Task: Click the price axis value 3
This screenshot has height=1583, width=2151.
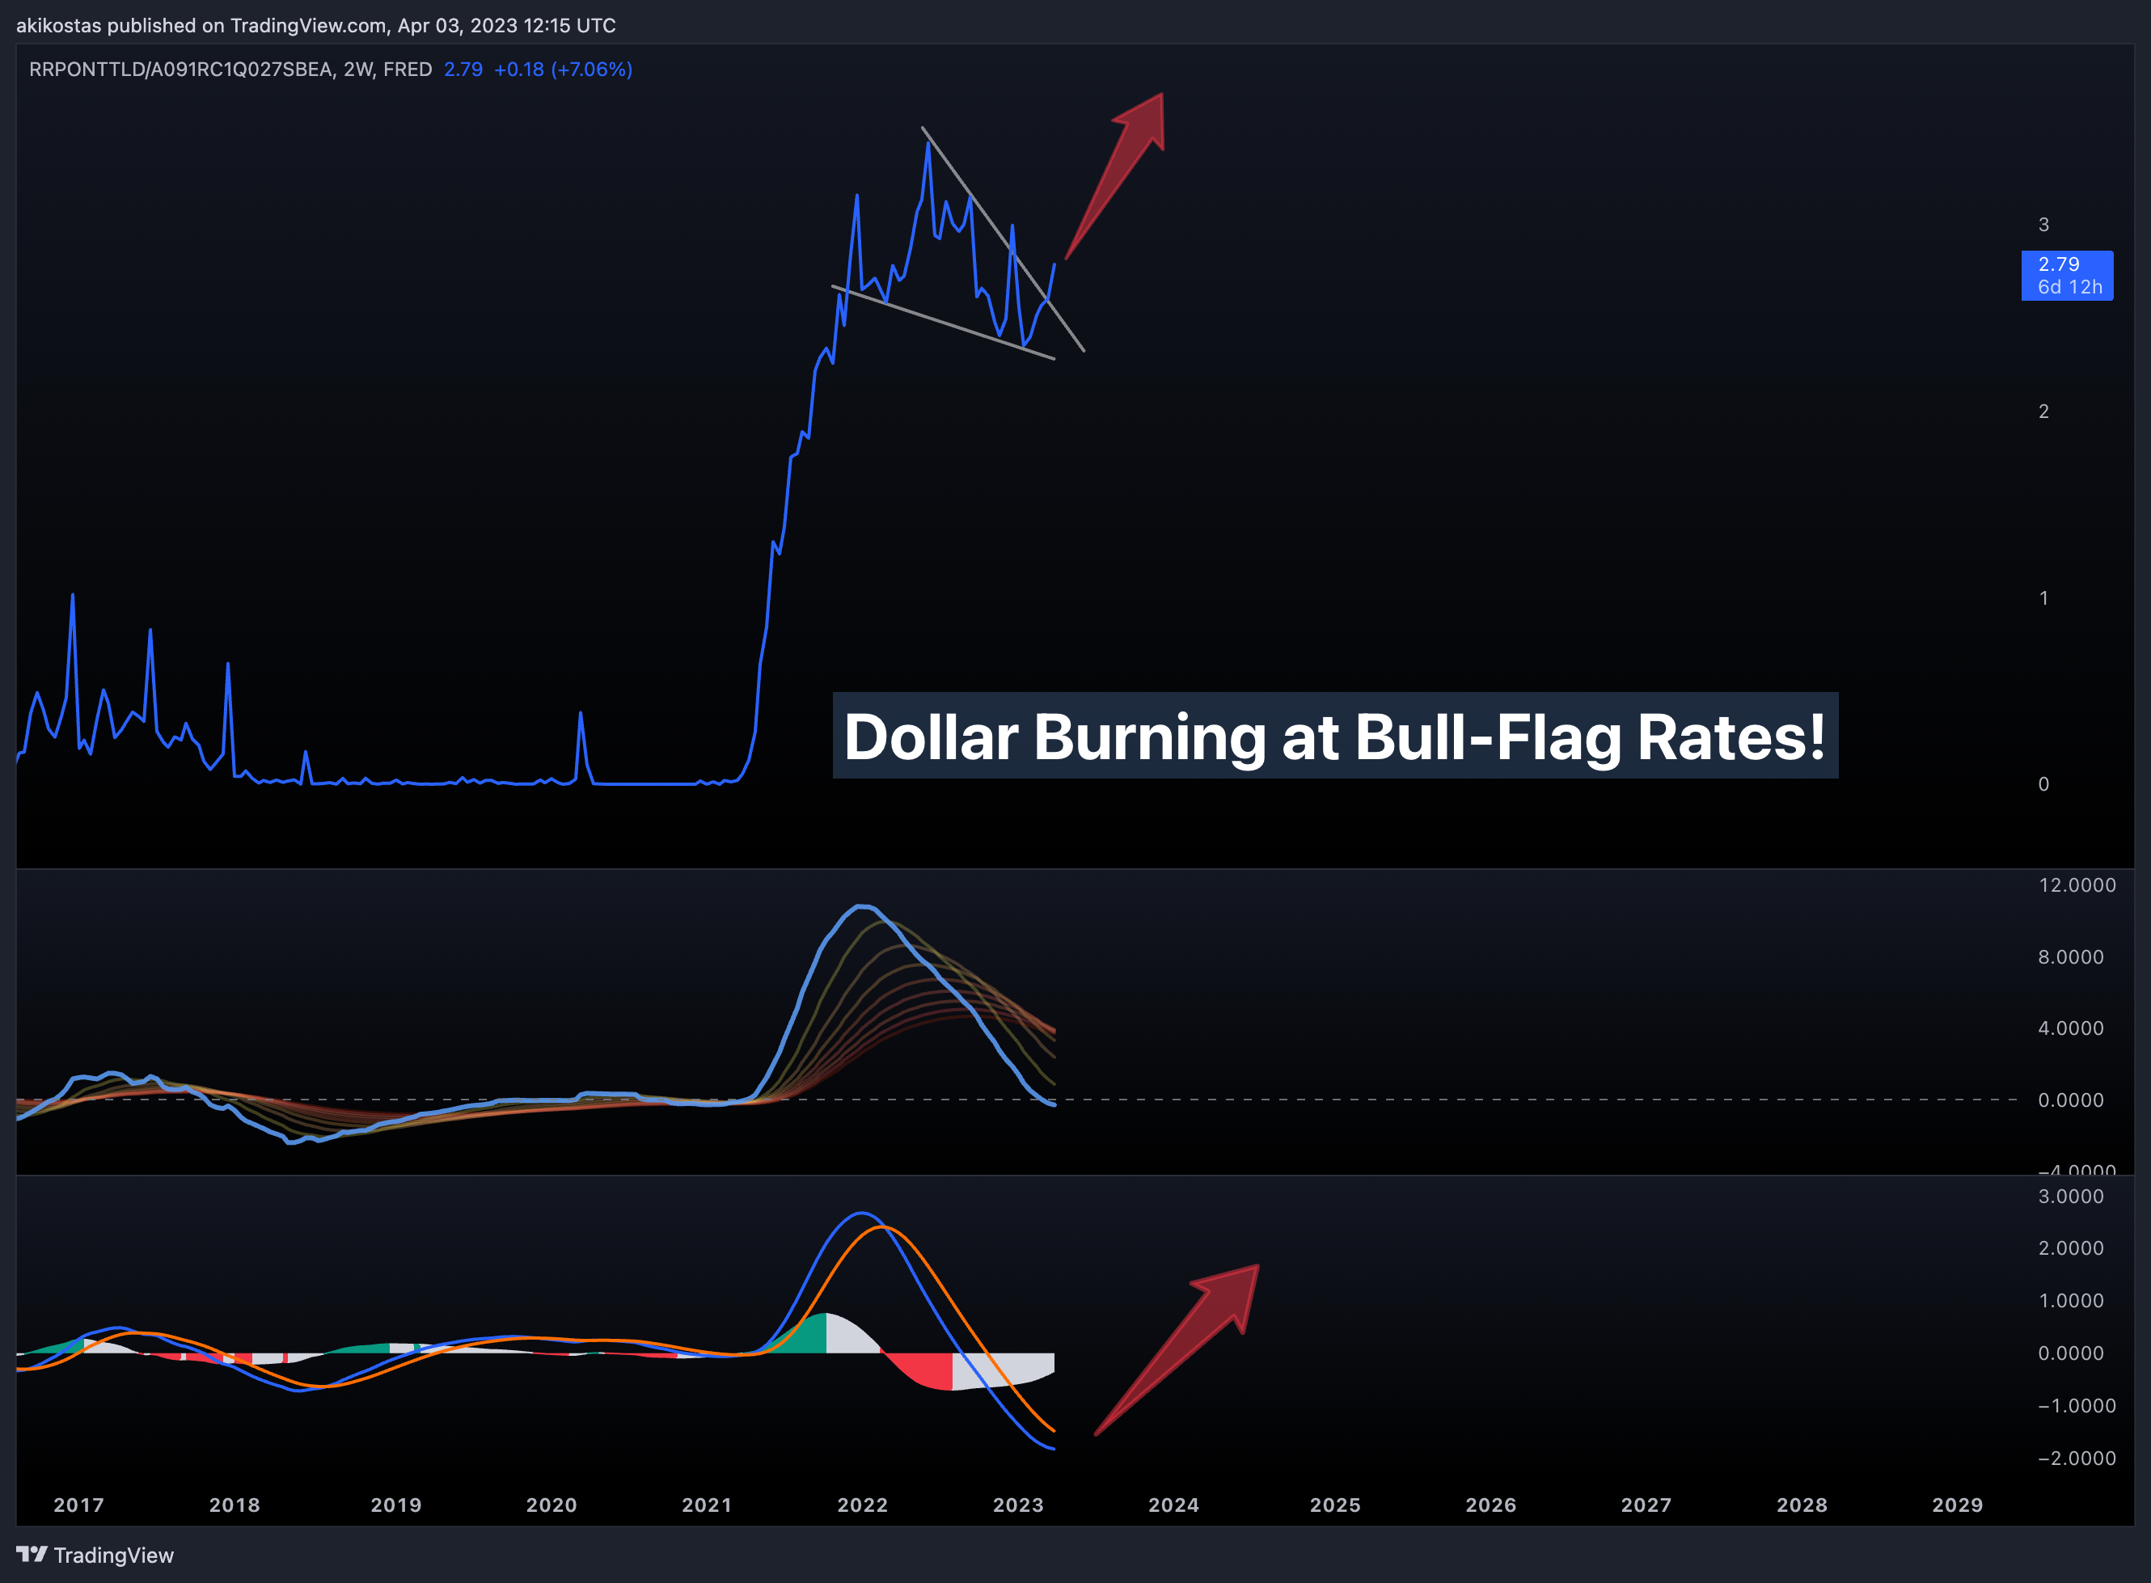Action: pos(2043,224)
